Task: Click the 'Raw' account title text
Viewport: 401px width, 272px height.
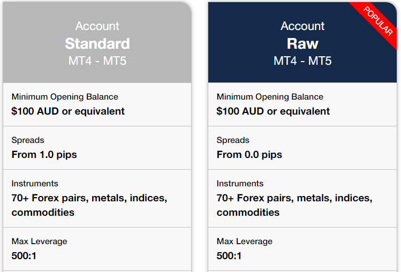Action: pos(302,43)
